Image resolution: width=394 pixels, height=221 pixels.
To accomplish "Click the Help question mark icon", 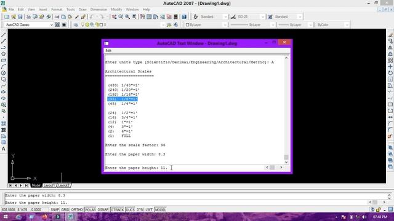I will pyautogui.click(x=184, y=17).
